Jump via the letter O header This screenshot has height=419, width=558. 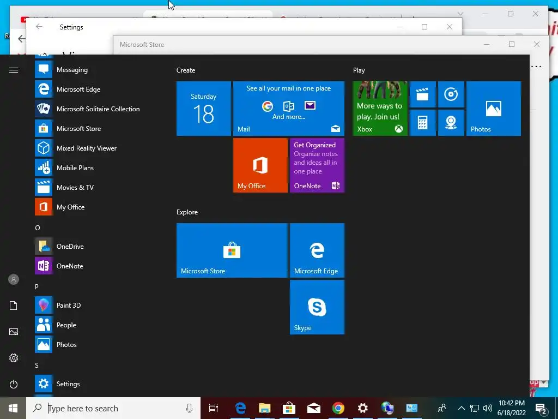[38, 228]
